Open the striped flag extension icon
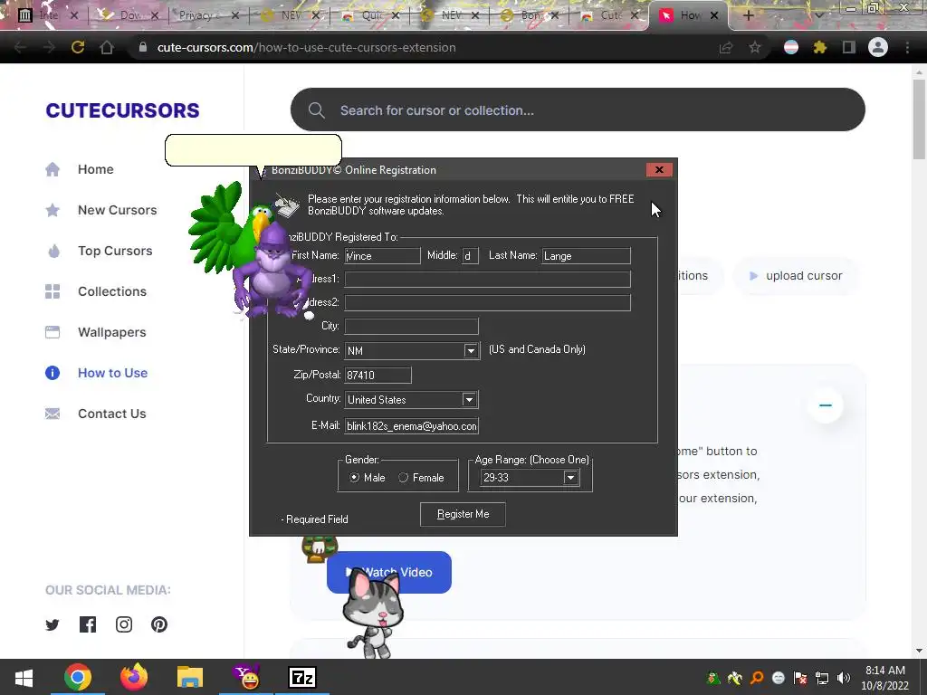Image resolution: width=927 pixels, height=695 pixels. tap(791, 47)
